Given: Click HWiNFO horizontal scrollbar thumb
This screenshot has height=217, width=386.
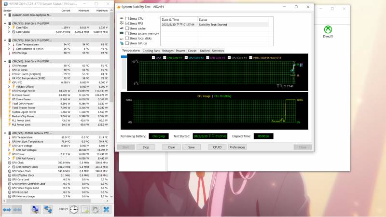Looking at the screenshot, I should click(49, 201).
